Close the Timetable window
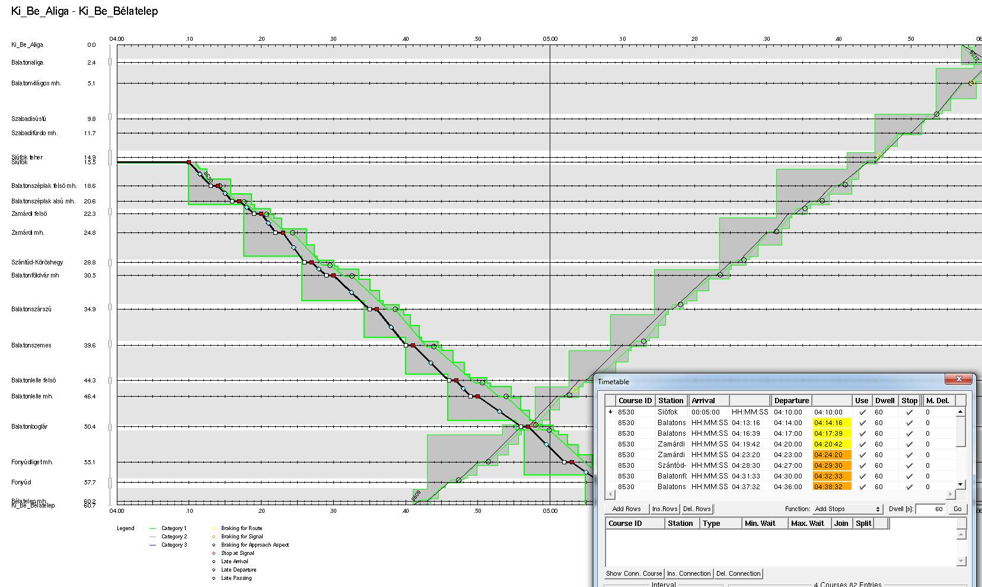 (958, 379)
